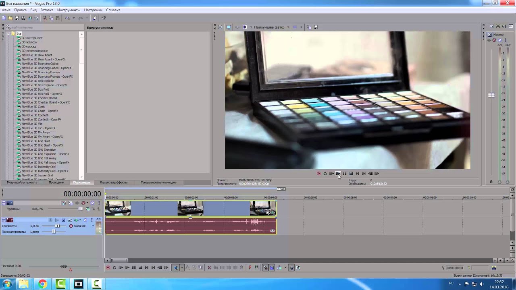This screenshot has width=516, height=290.
Task: Click Stop in the timeline transport bar
Action: tap(140, 267)
